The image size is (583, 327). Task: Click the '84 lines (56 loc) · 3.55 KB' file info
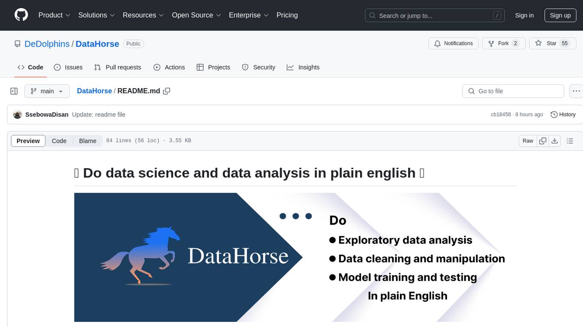pyautogui.click(x=149, y=141)
